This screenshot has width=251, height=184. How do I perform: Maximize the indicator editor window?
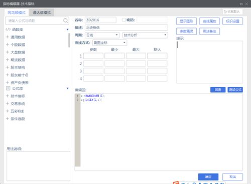click(241, 4)
